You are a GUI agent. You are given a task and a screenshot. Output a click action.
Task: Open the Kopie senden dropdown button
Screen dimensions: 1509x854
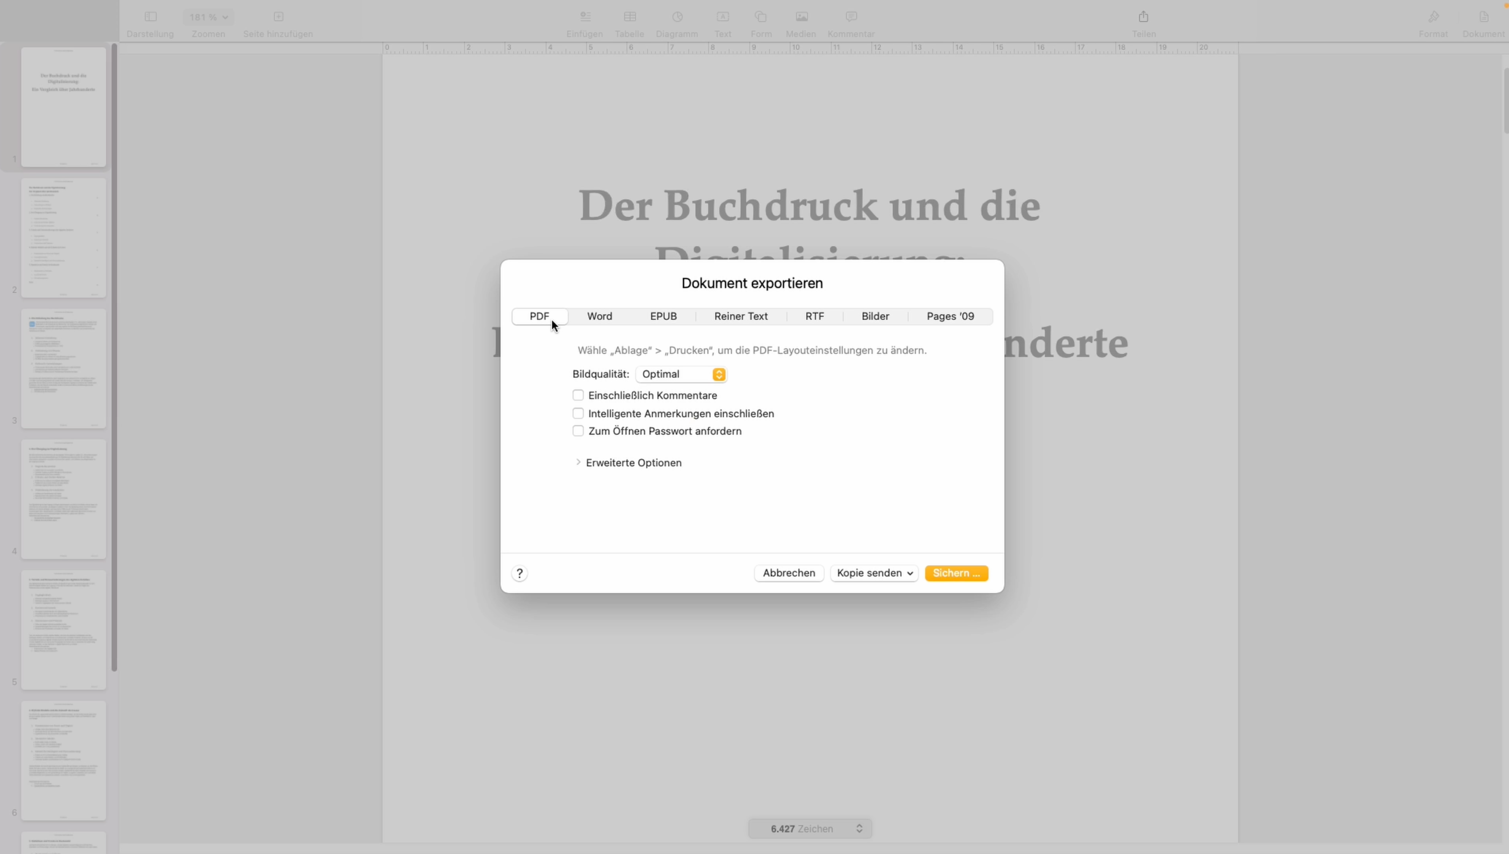875,573
